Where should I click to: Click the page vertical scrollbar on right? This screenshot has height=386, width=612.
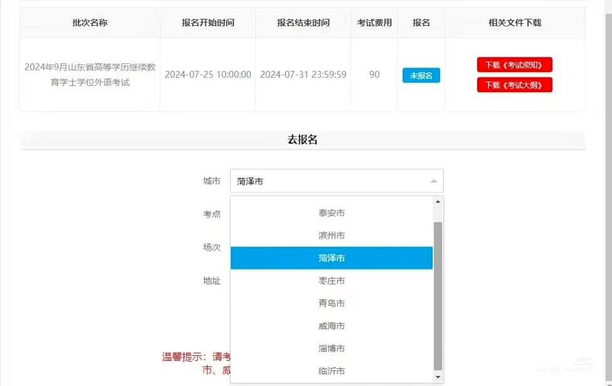point(608,195)
